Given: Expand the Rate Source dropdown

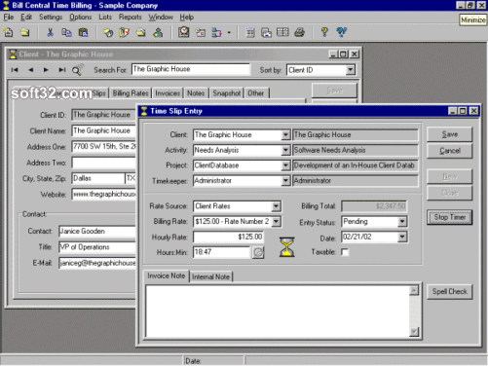Looking at the screenshot, I should [276, 206].
